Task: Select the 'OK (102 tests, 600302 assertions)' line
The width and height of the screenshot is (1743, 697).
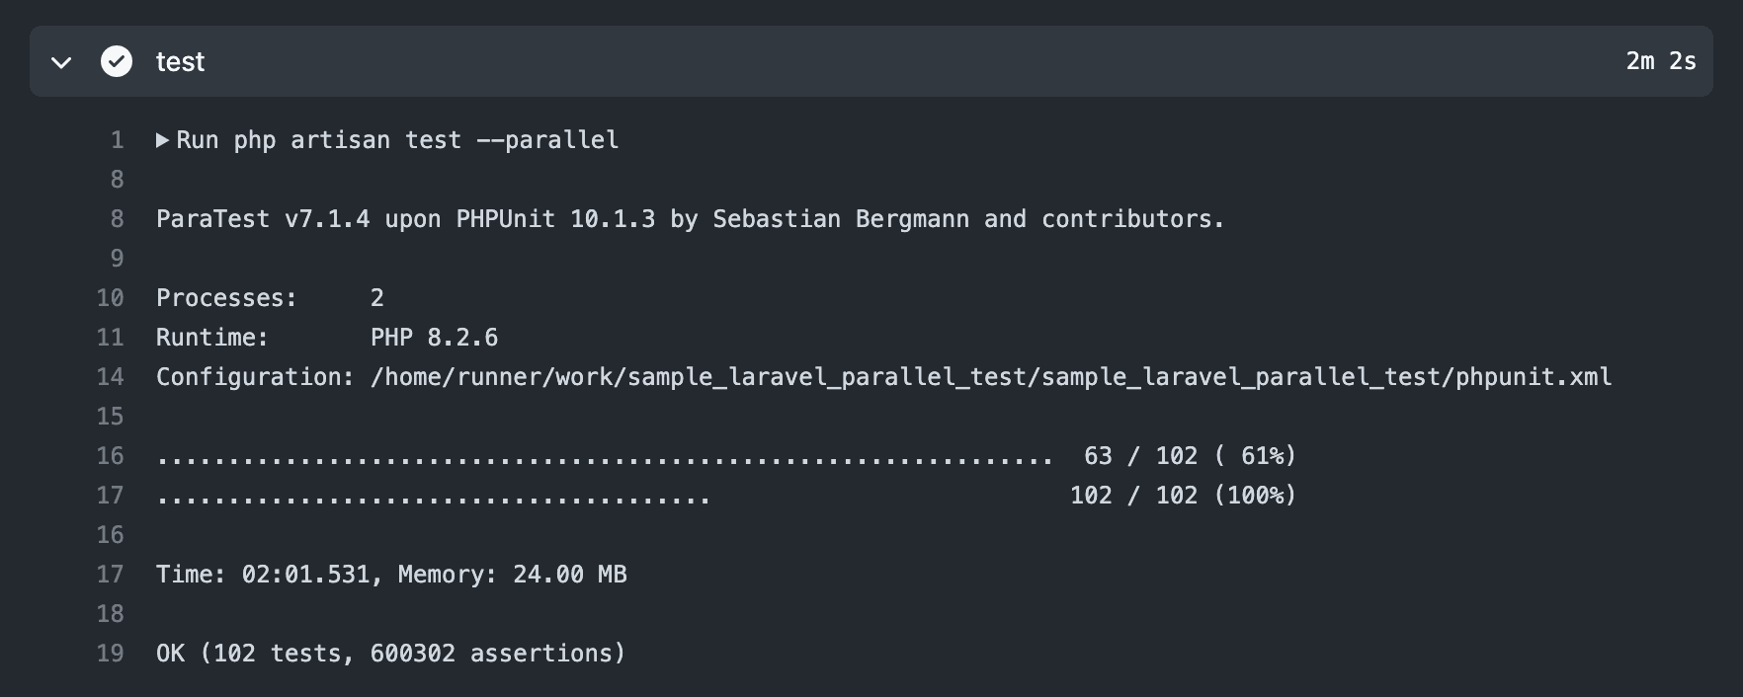Action: click(391, 653)
